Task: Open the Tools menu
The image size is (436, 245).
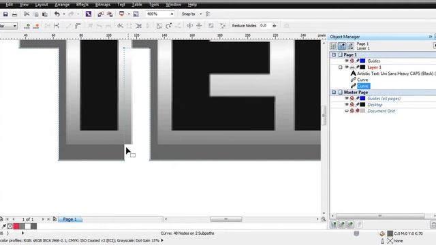Action: point(154,5)
